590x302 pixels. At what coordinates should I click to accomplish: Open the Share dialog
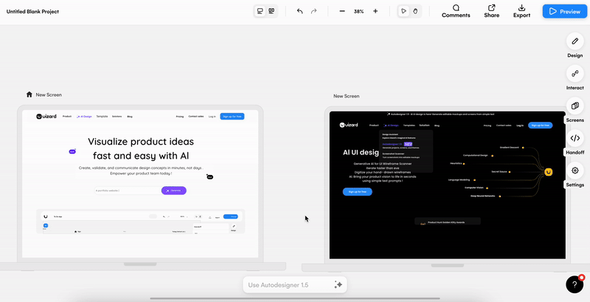492,11
